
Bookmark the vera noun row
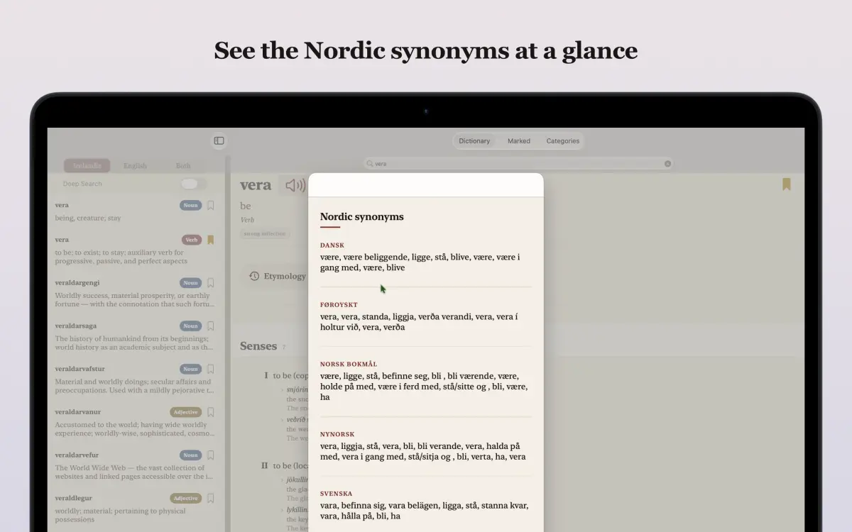(x=210, y=205)
